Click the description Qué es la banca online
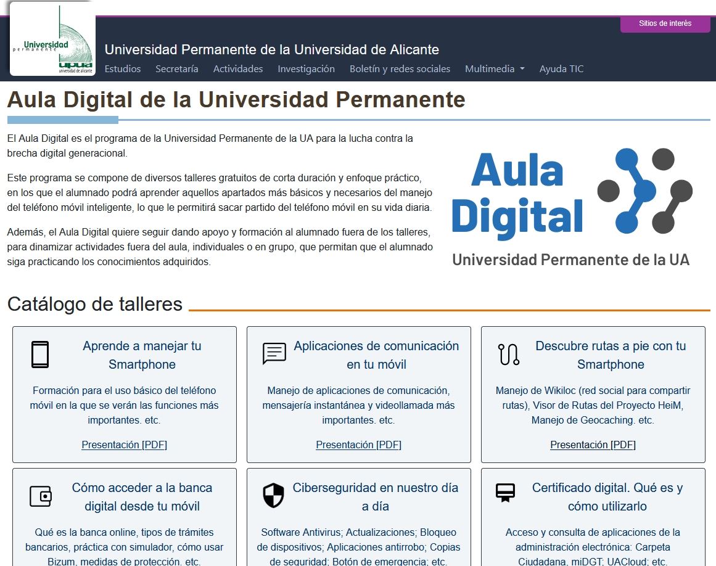 point(124,546)
